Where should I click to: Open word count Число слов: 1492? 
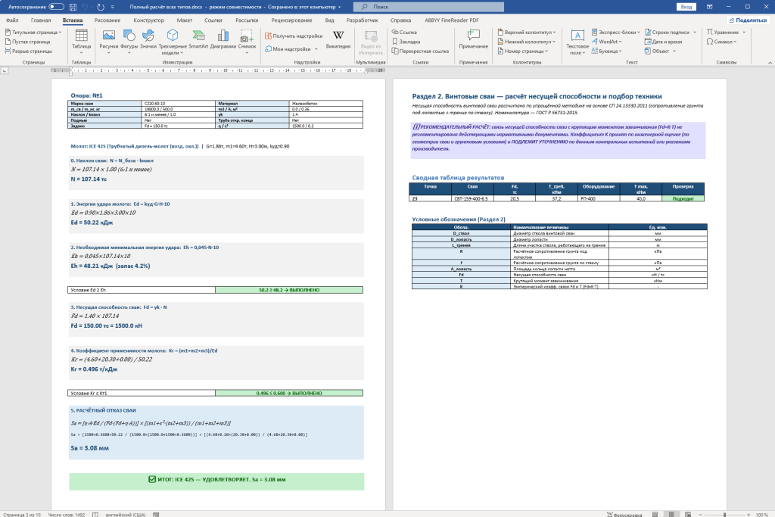click(x=67, y=515)
